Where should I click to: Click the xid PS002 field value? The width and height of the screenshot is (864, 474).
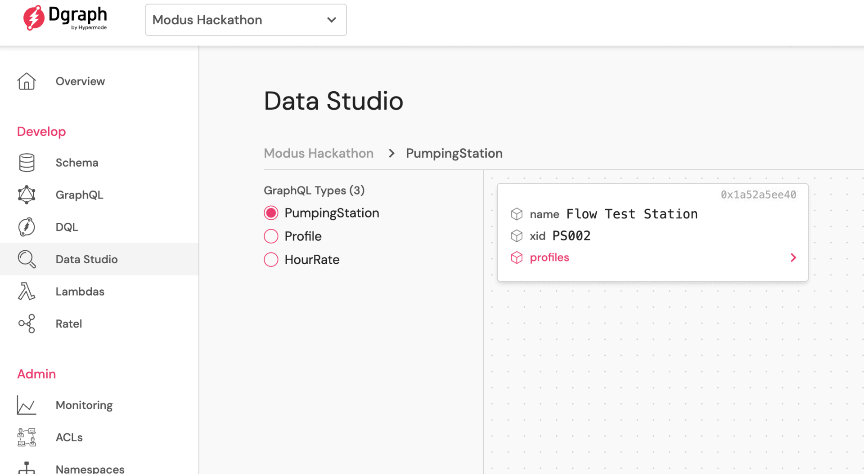571,236
